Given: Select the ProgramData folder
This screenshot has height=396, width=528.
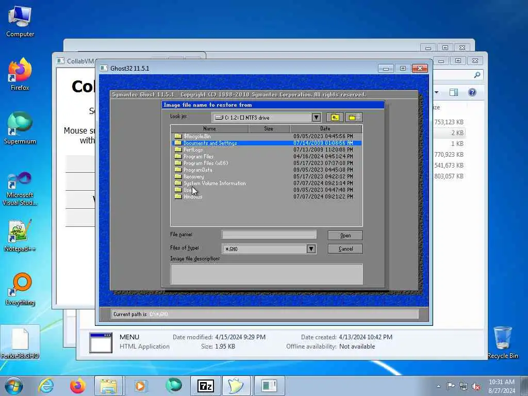Looking at the screenshot, I should pyautogui.click(x=267, y=170).
